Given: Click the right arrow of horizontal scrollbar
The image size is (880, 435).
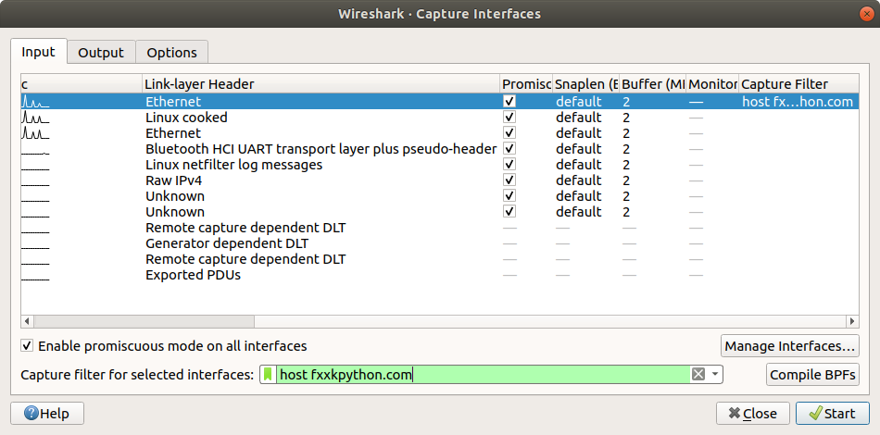Looking at the screenshot, I should point(852,321).
